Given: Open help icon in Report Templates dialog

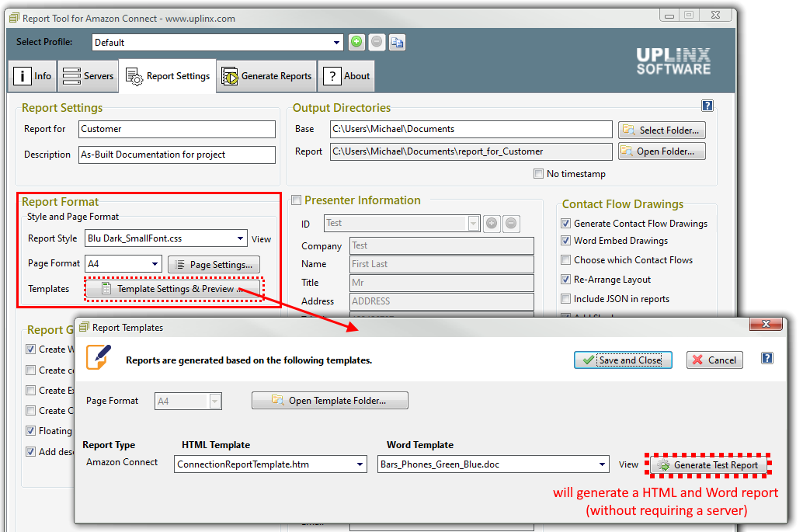Looking at the screenshot, I should coord(766,359).
